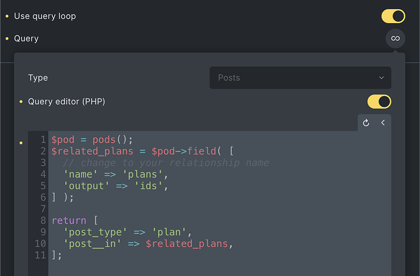The width and height of the screenshot is (420, 276).
Task: Click the Use query loop label
Action: [45, 16]
